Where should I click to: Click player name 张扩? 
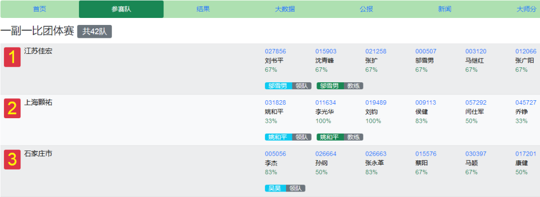click(x=371, y=61)
